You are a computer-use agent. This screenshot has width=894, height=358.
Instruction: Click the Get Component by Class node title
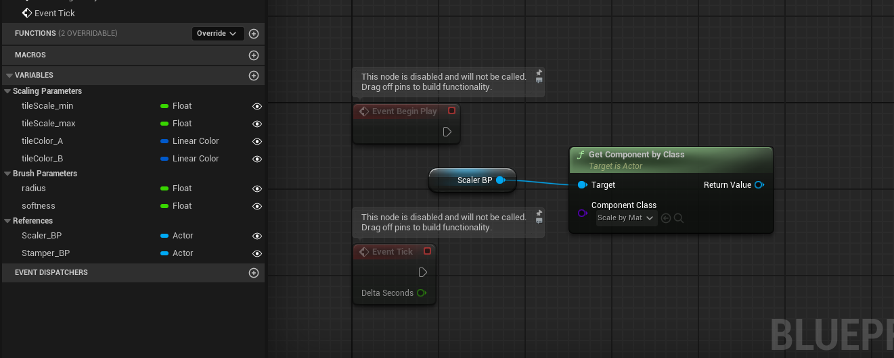(x=636, y=155)
